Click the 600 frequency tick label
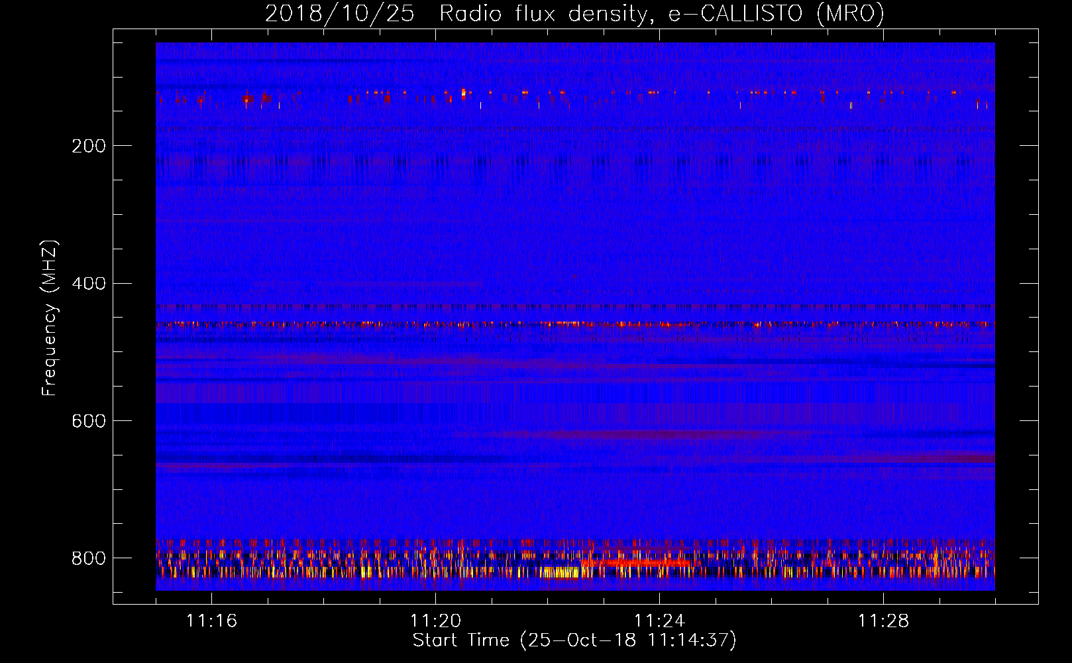Screen dimensions: 1072x663 pos(88,422)
